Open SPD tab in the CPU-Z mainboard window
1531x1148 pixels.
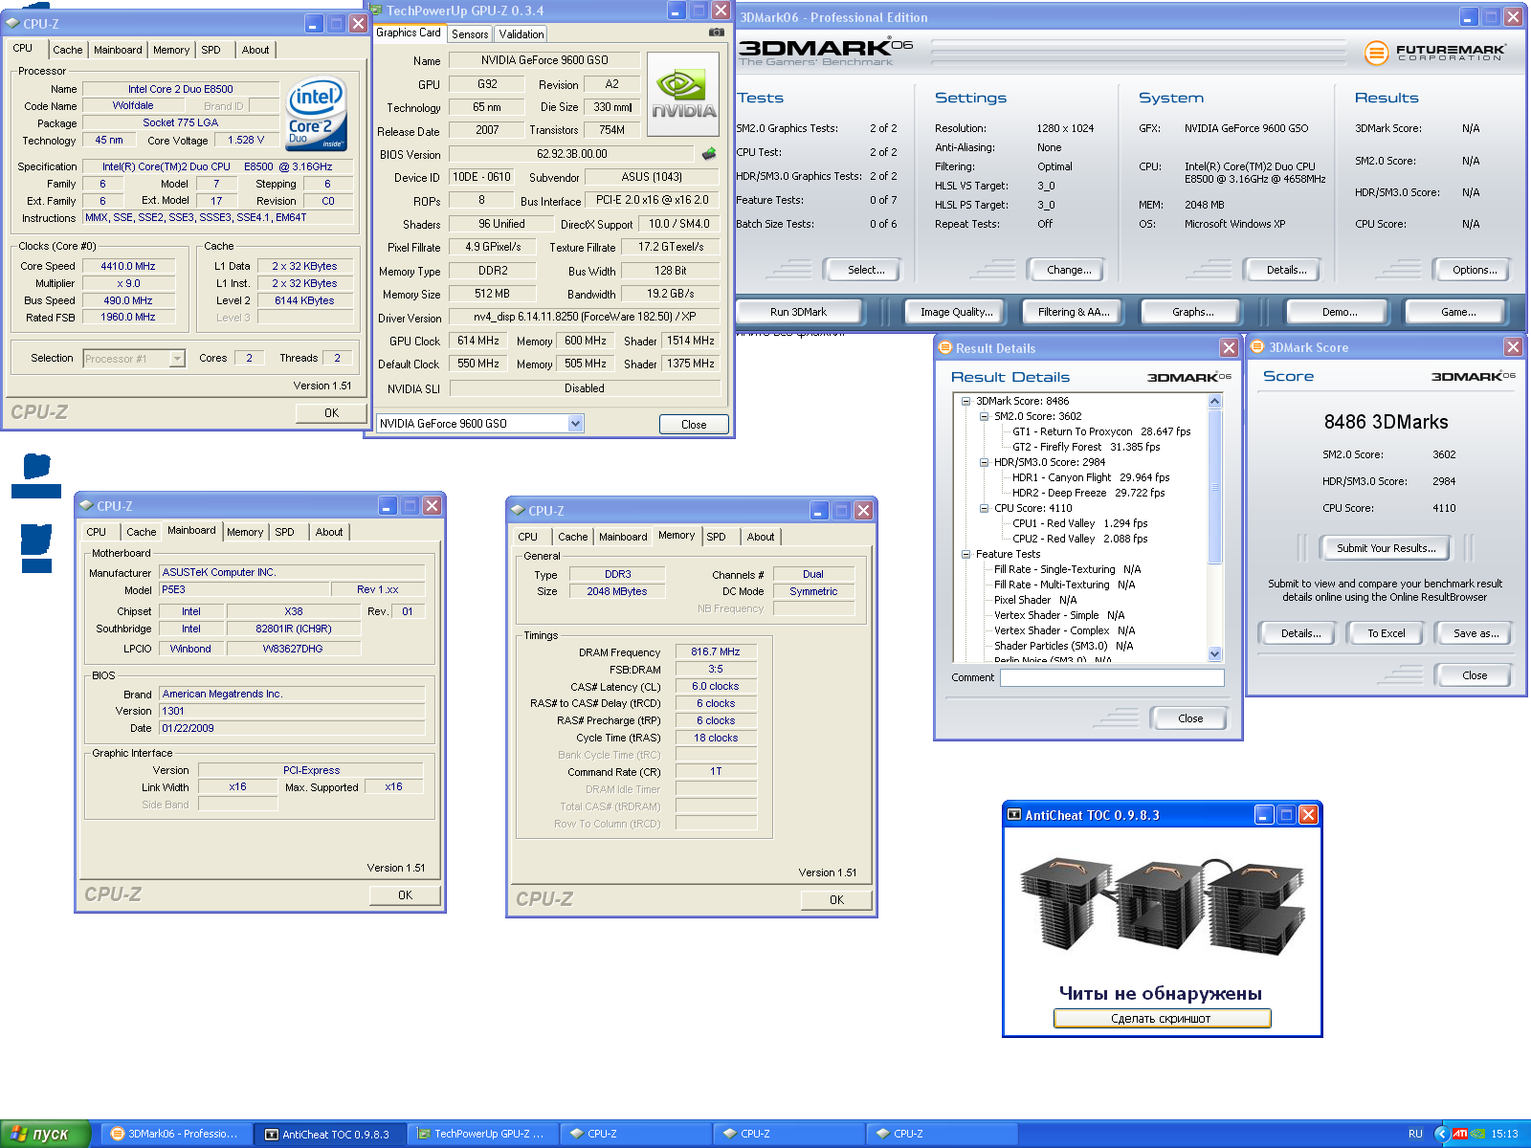point(284,532)
